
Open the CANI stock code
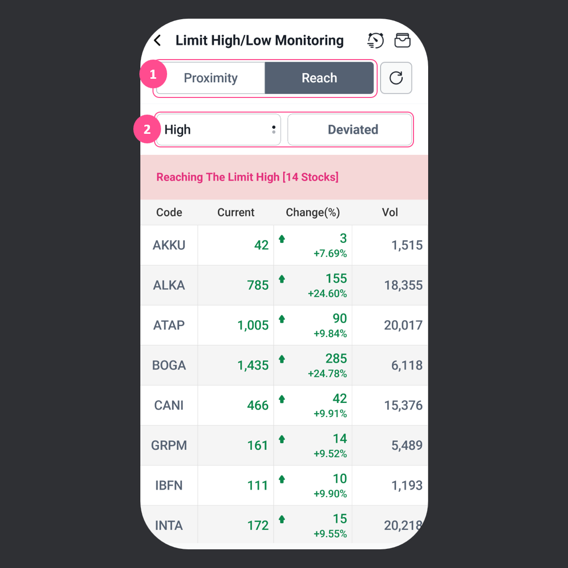[x=169, y=405]
